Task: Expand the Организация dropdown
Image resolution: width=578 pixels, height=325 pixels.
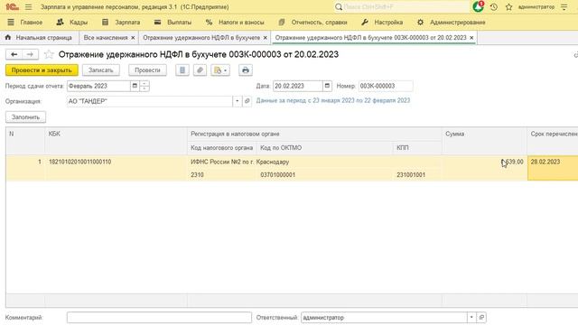Action: pyautogui.click(x=238, y=101)
